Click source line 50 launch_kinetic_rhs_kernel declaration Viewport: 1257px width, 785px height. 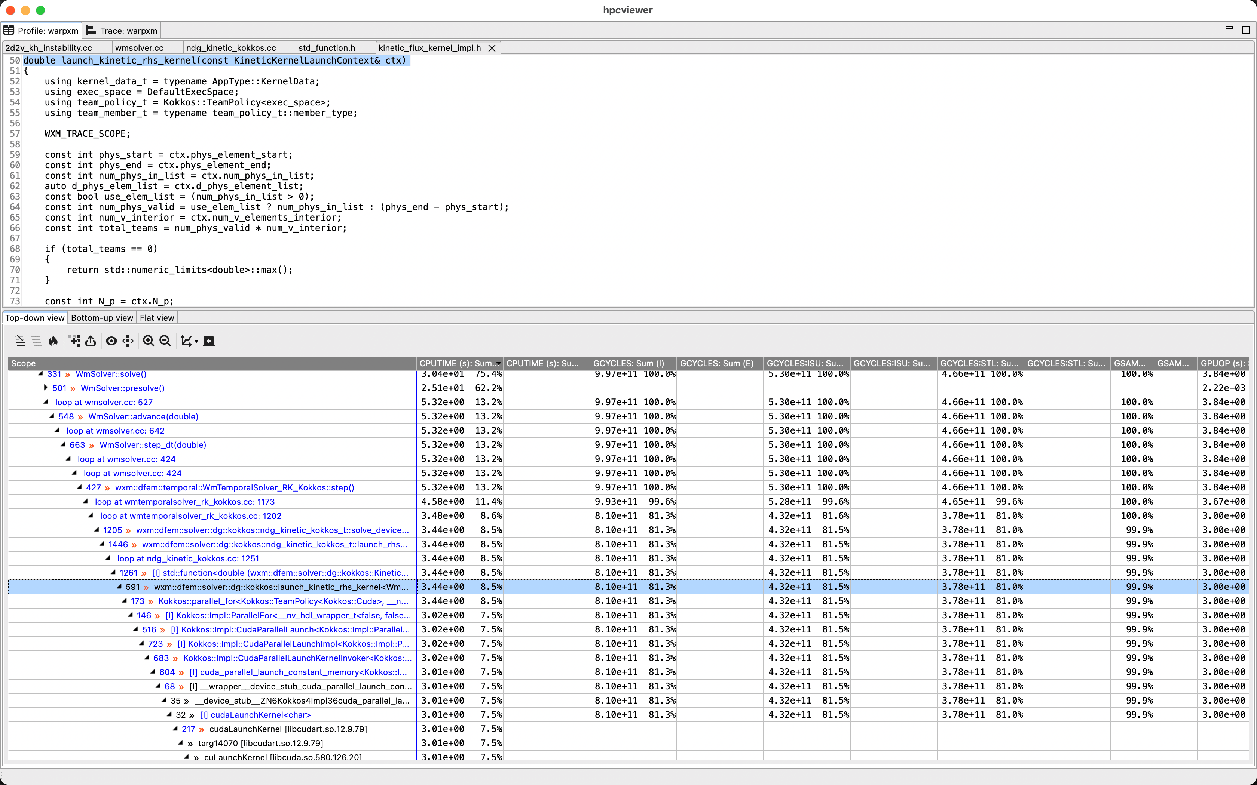[215, 61]
